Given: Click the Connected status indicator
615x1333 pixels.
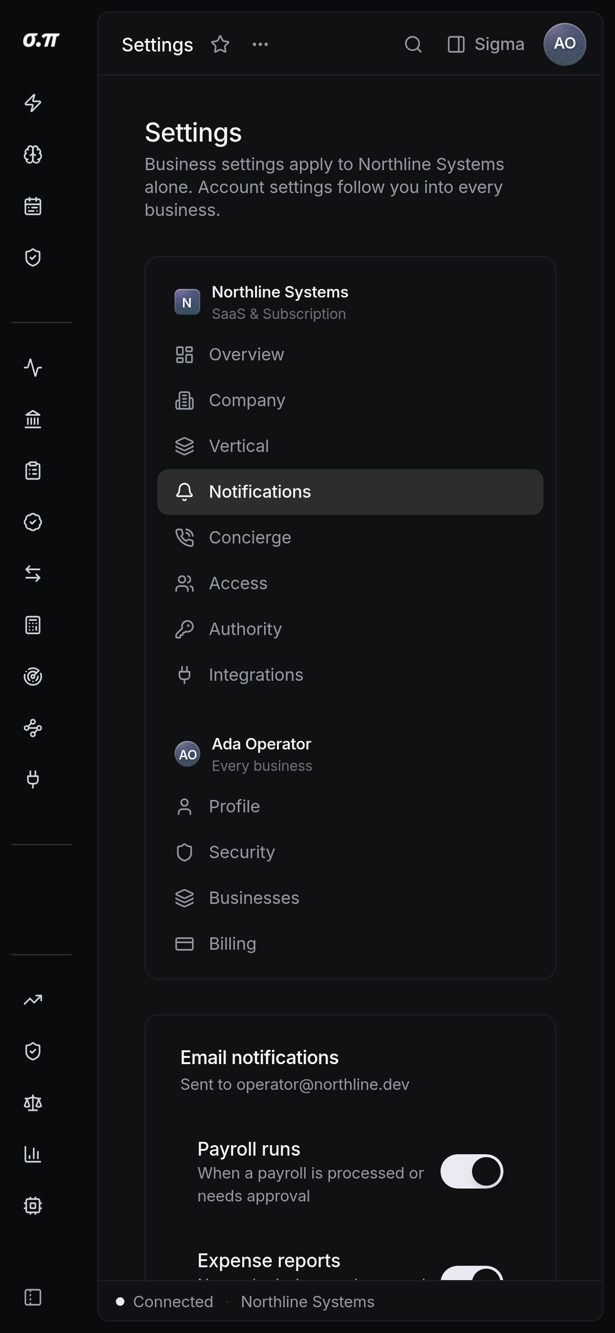Looking at the screenshot, I should (164, 1302).
